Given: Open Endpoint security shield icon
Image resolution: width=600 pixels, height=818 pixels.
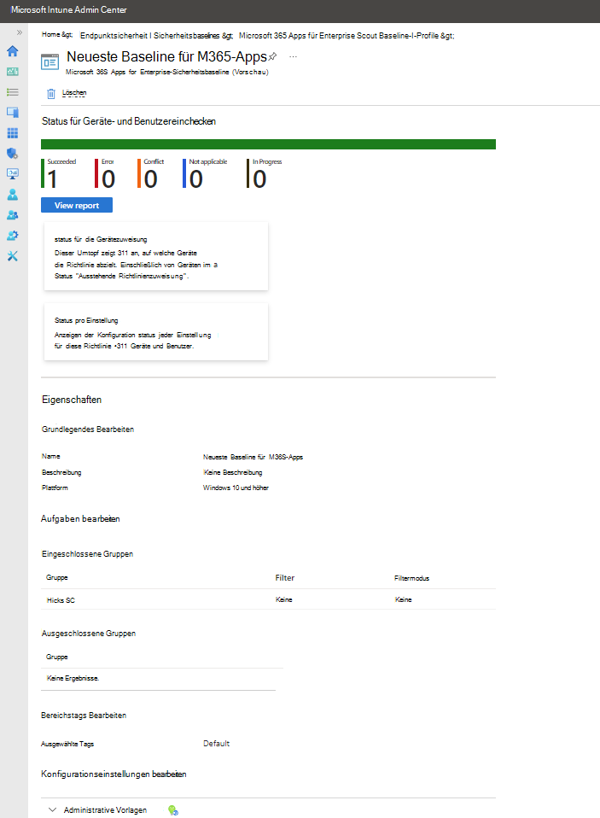Looking at the screenshot, I should pos(13,154).
